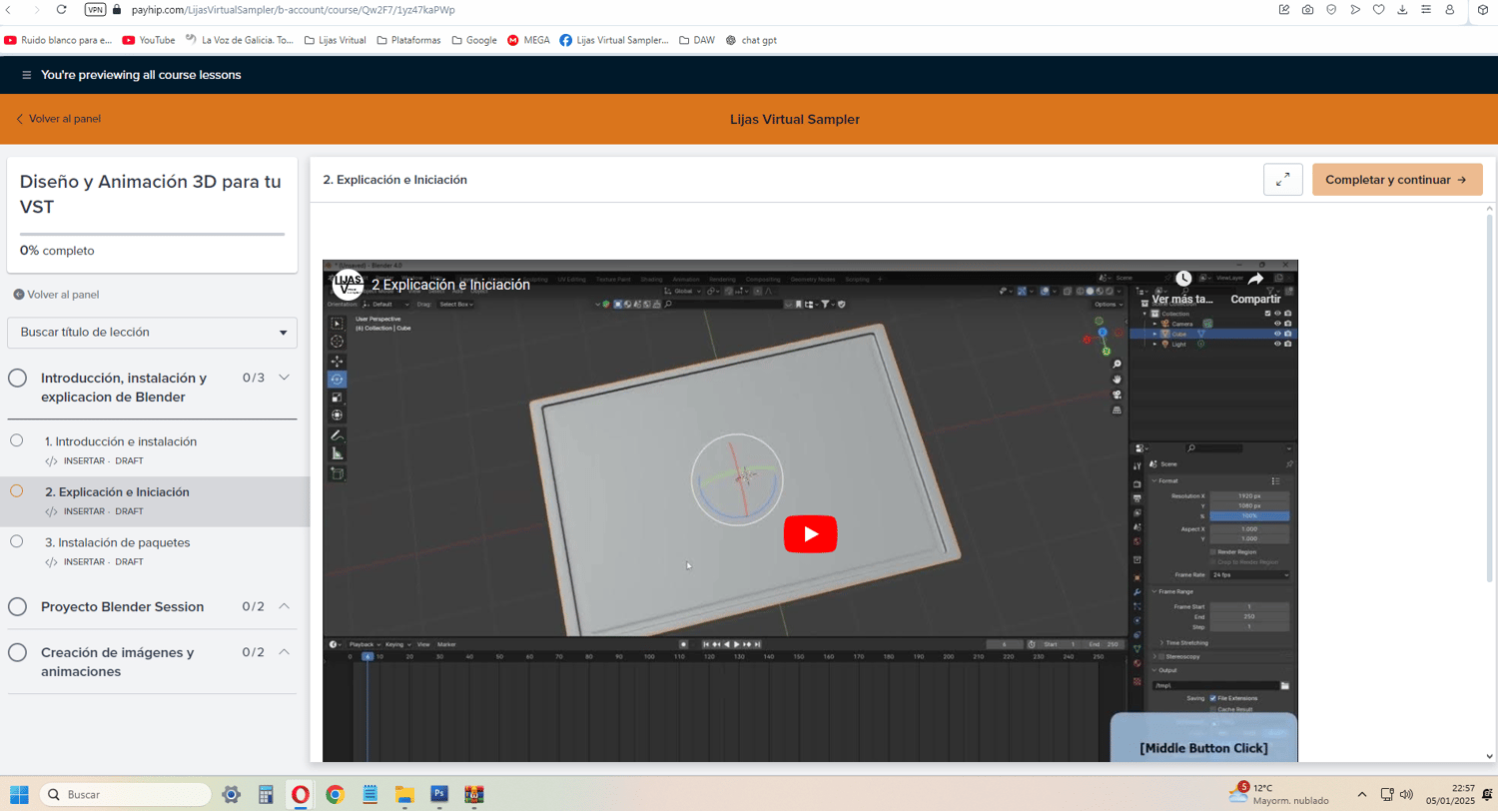Click the Ver más tarde clock icon
1498x811 pixels.
coord(1182,279)
